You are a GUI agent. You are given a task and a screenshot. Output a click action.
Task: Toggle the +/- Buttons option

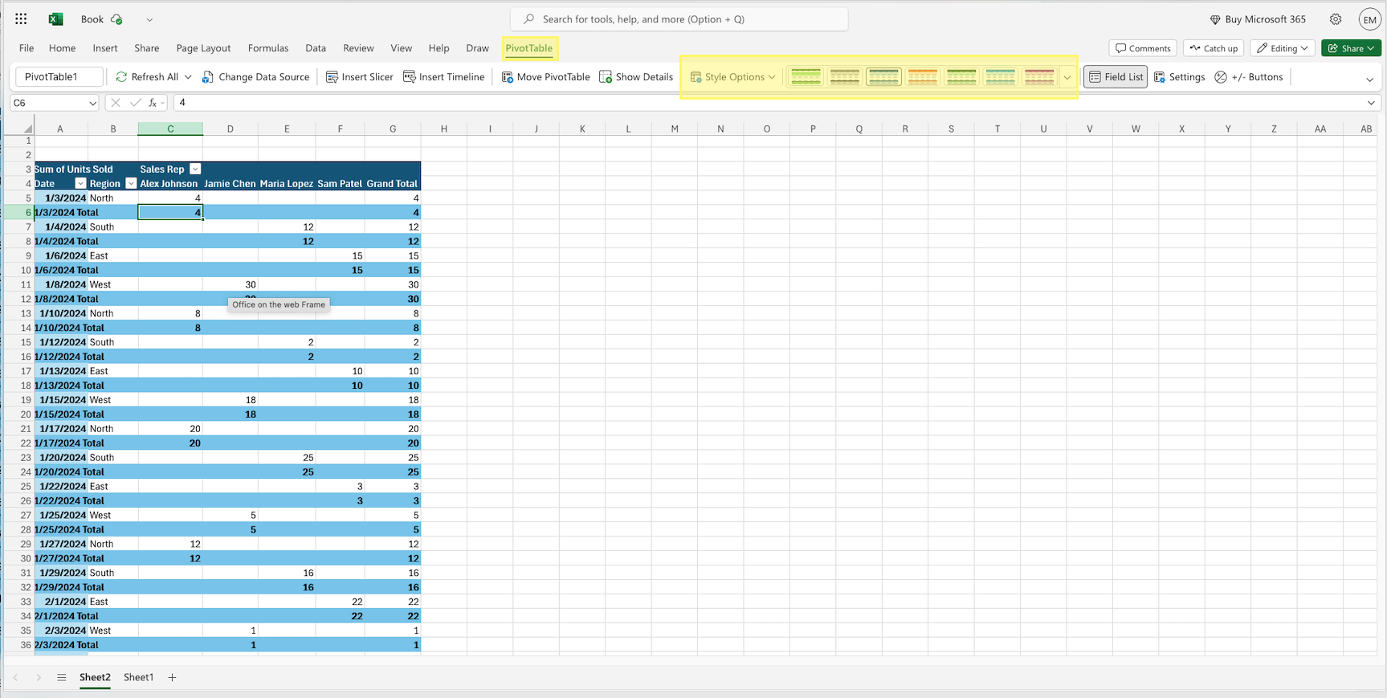click(1249, 77)
